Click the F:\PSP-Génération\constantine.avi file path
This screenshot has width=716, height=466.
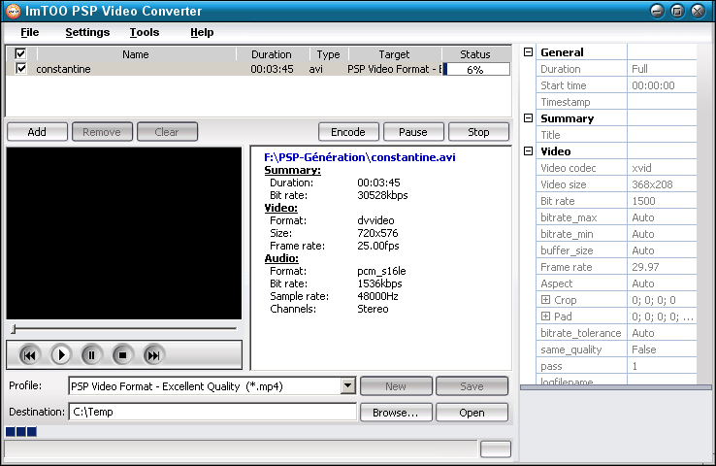(360, 157)
